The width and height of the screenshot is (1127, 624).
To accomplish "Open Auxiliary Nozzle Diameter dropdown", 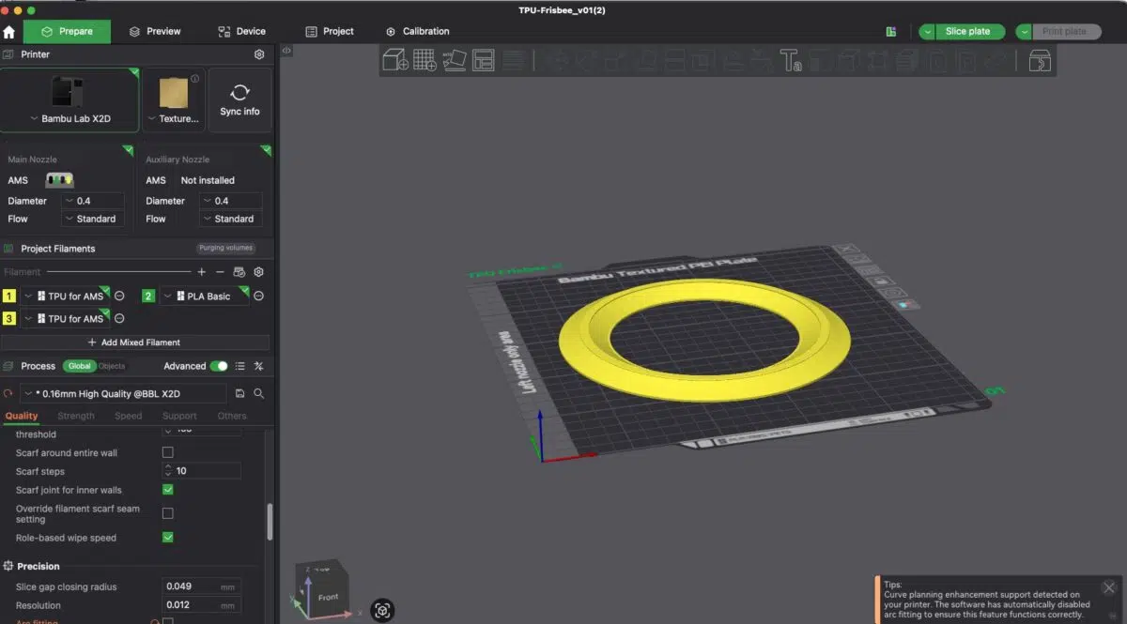I will (x=231, y=201).
